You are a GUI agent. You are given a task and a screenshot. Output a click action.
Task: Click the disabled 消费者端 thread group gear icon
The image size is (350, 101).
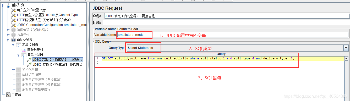13,30
